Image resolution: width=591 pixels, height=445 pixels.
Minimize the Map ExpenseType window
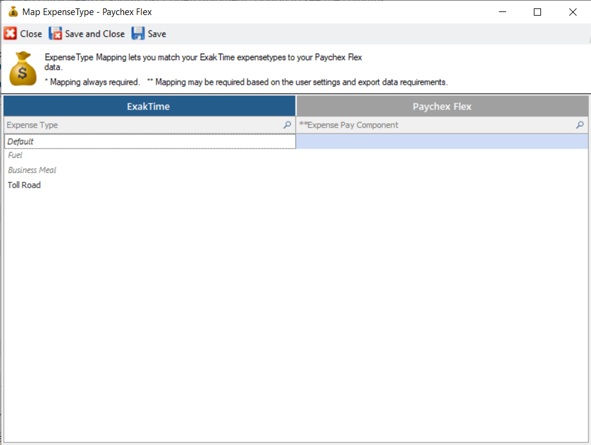pos(503,12)
